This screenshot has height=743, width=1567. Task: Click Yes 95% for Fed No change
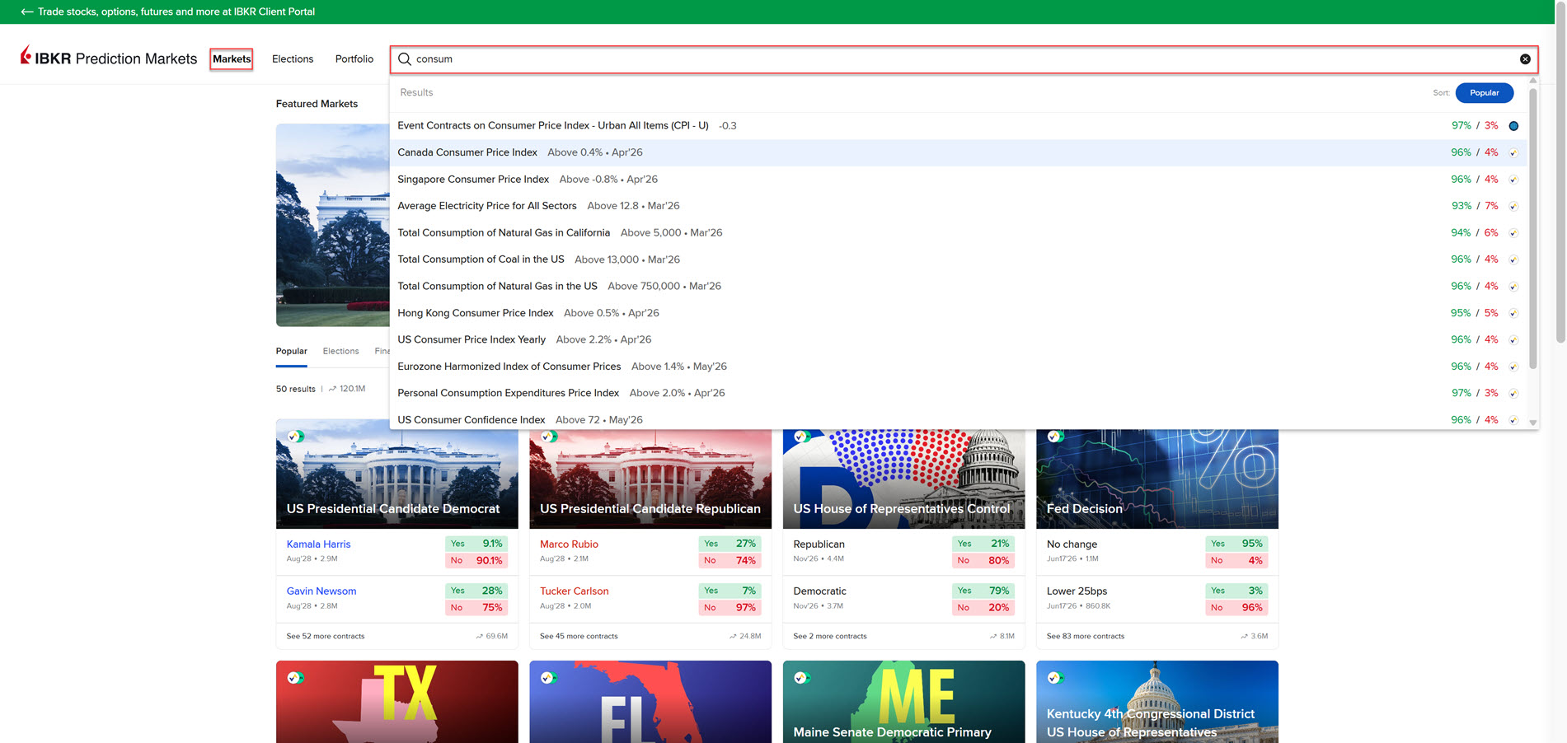coord(1236,544)
